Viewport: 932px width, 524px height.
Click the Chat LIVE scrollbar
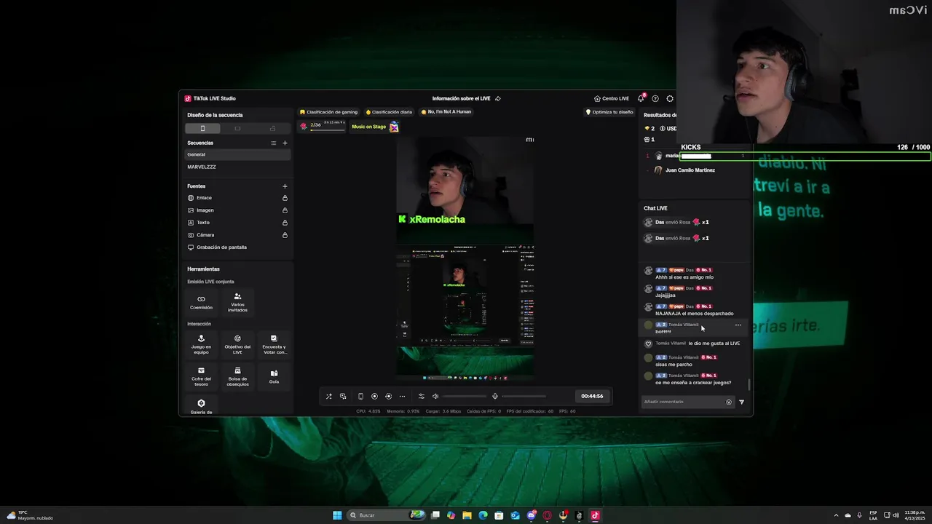[749, 384]
